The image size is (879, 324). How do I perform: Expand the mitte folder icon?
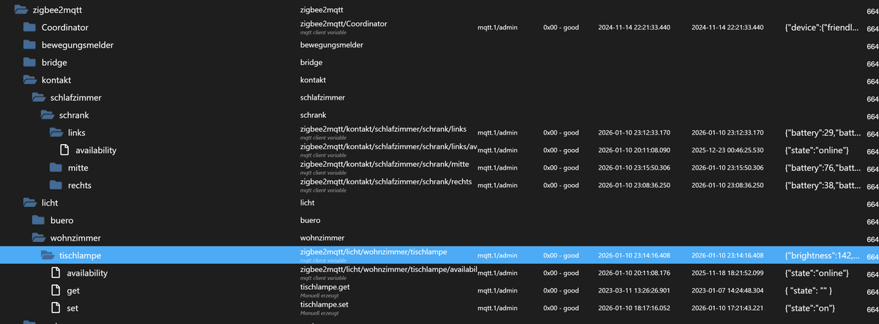click(56, 167)
